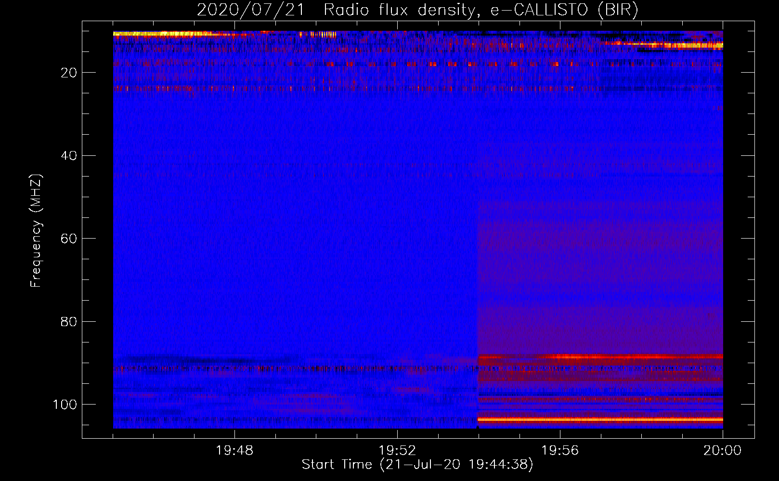Screen dimensions: 779x481
Task: Click the 19:56 time tick label
Action: [x=560, y=451]
